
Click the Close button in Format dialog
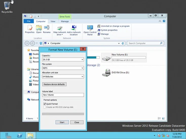click(77, 122)
